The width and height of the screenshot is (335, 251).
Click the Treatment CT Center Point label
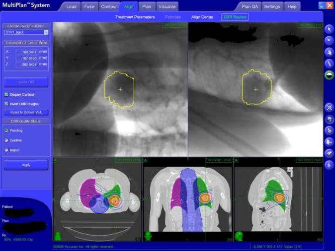[26, 43]
